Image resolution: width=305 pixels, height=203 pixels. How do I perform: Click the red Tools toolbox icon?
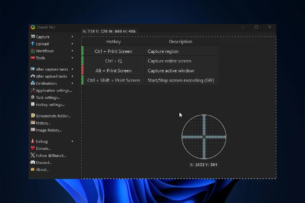(x=33, y=58)
